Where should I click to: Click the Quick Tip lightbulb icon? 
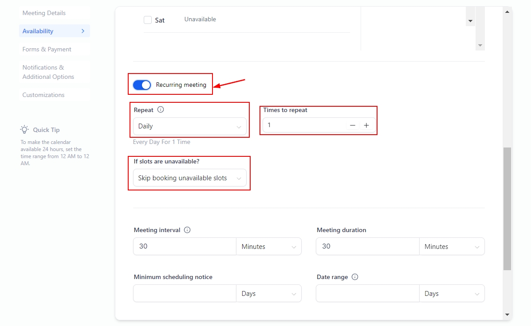click(x=24, y=130)
